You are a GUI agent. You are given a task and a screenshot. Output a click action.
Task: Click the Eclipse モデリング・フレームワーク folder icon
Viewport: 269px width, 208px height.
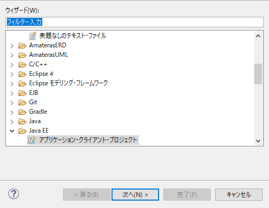pyautogui.click(x=22, y=83)
